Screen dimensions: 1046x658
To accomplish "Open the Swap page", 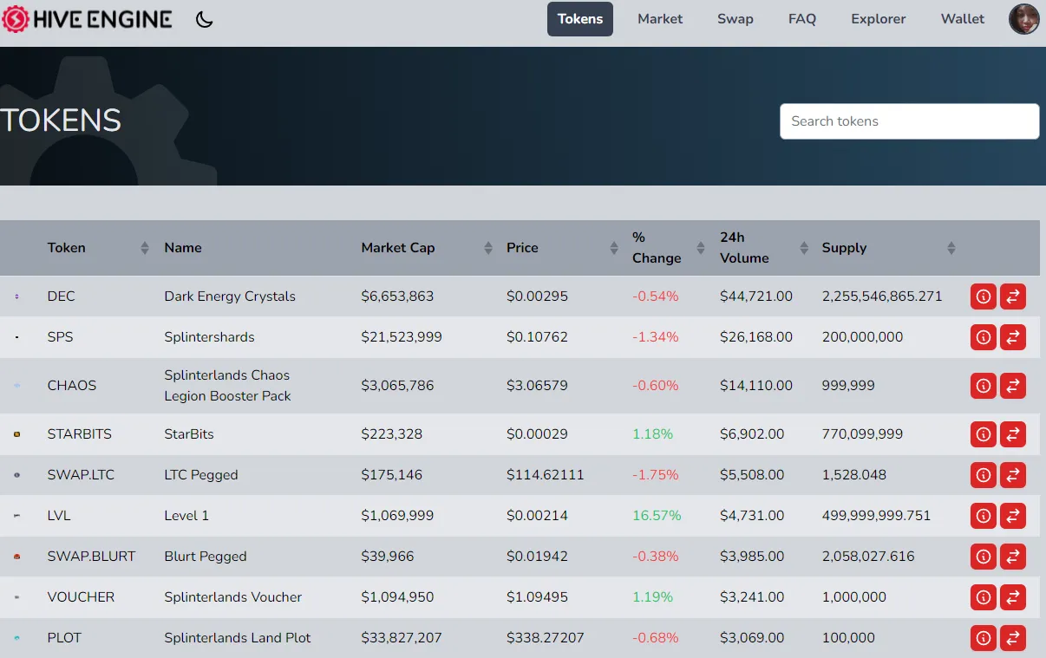I will coord(735,19).
